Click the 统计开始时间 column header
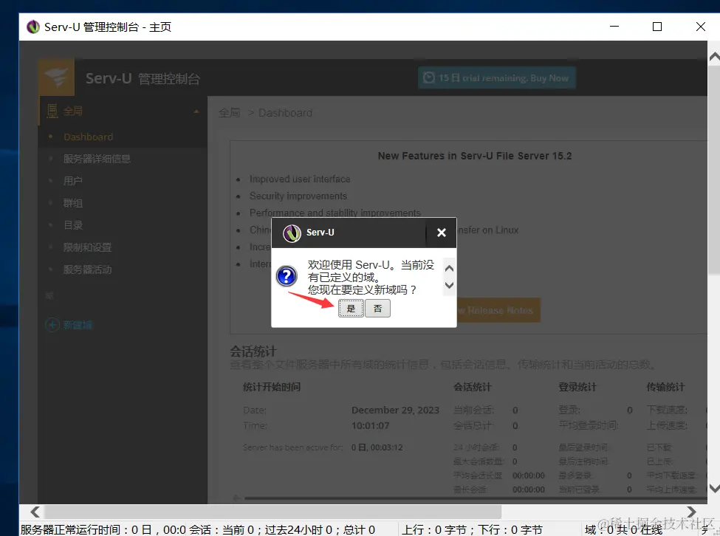This screenshot has width=720, height=536. click(x=271, y=387)
